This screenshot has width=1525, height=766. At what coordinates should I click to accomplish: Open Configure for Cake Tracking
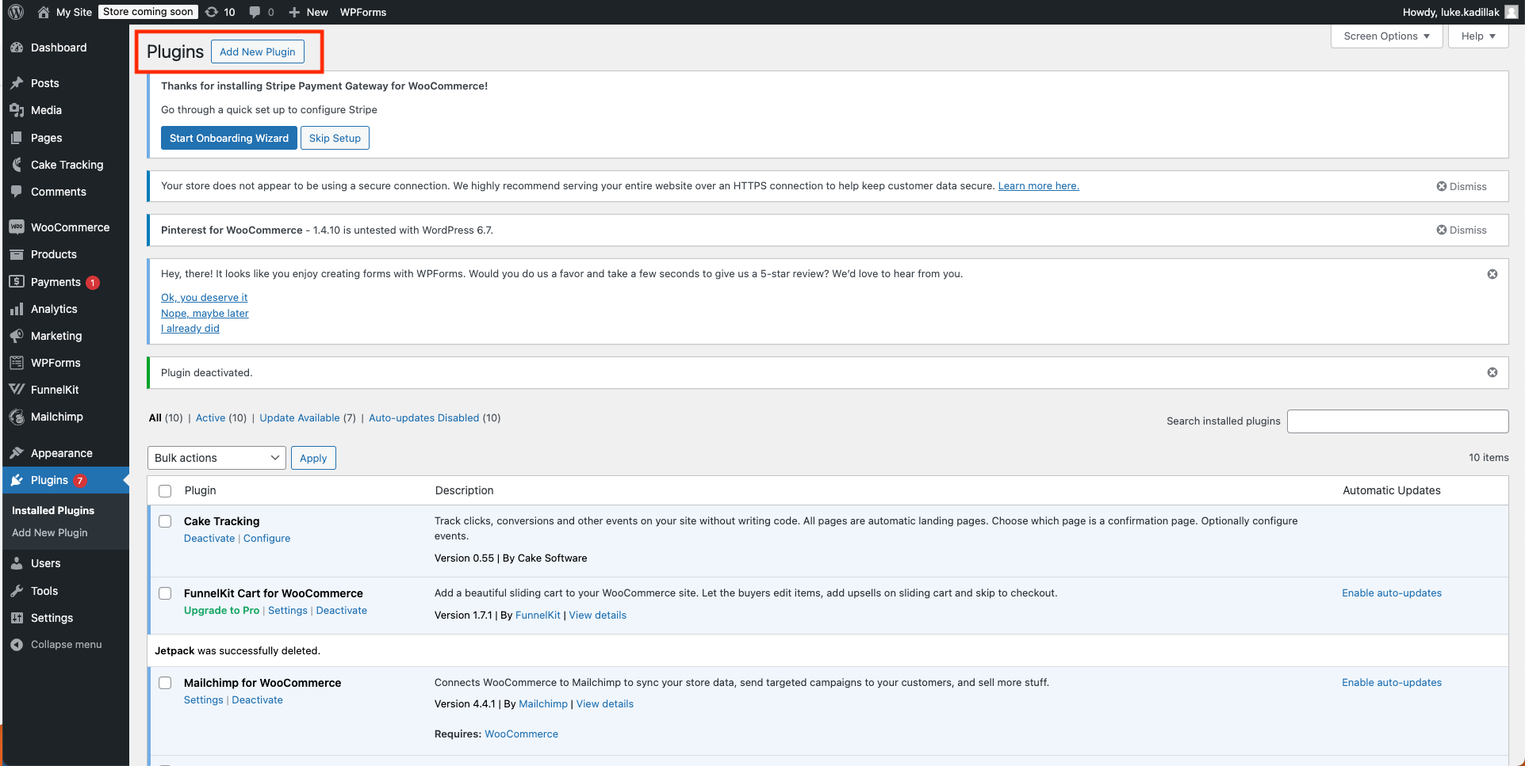tap(266, 538)
